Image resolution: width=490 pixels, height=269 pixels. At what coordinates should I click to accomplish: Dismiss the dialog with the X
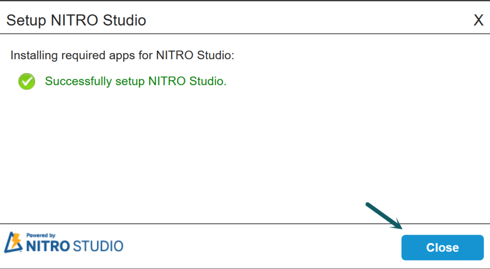pos(479,21)
